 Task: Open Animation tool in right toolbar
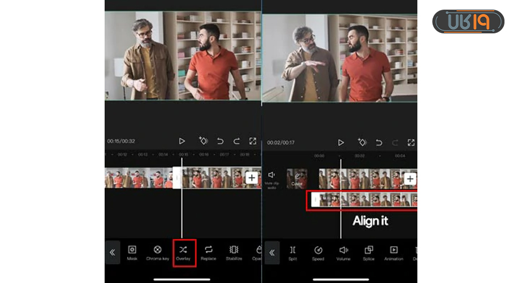[x=394, y=254]
